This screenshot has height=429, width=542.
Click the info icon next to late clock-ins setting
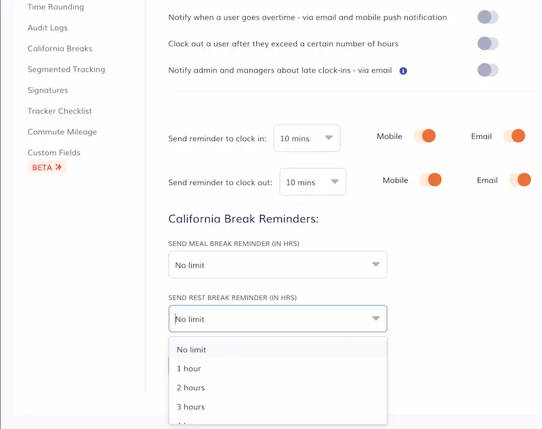(402, 70)
